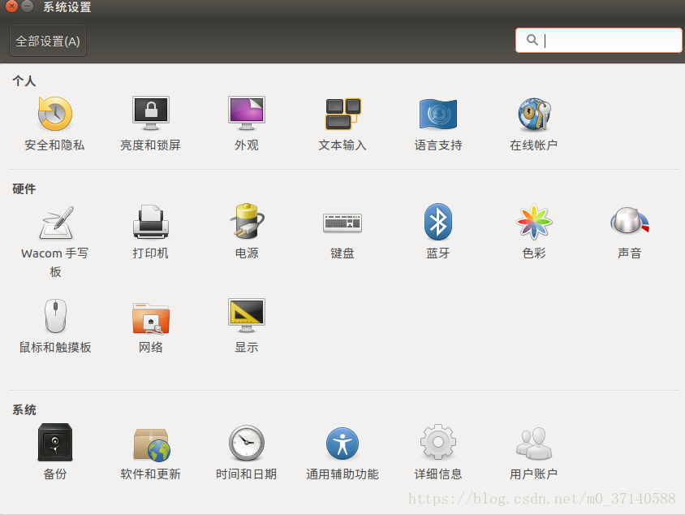Open the 蓝牙 Bluetooth icon
Viewport: 685px width, 515px height.
[438, 222]
